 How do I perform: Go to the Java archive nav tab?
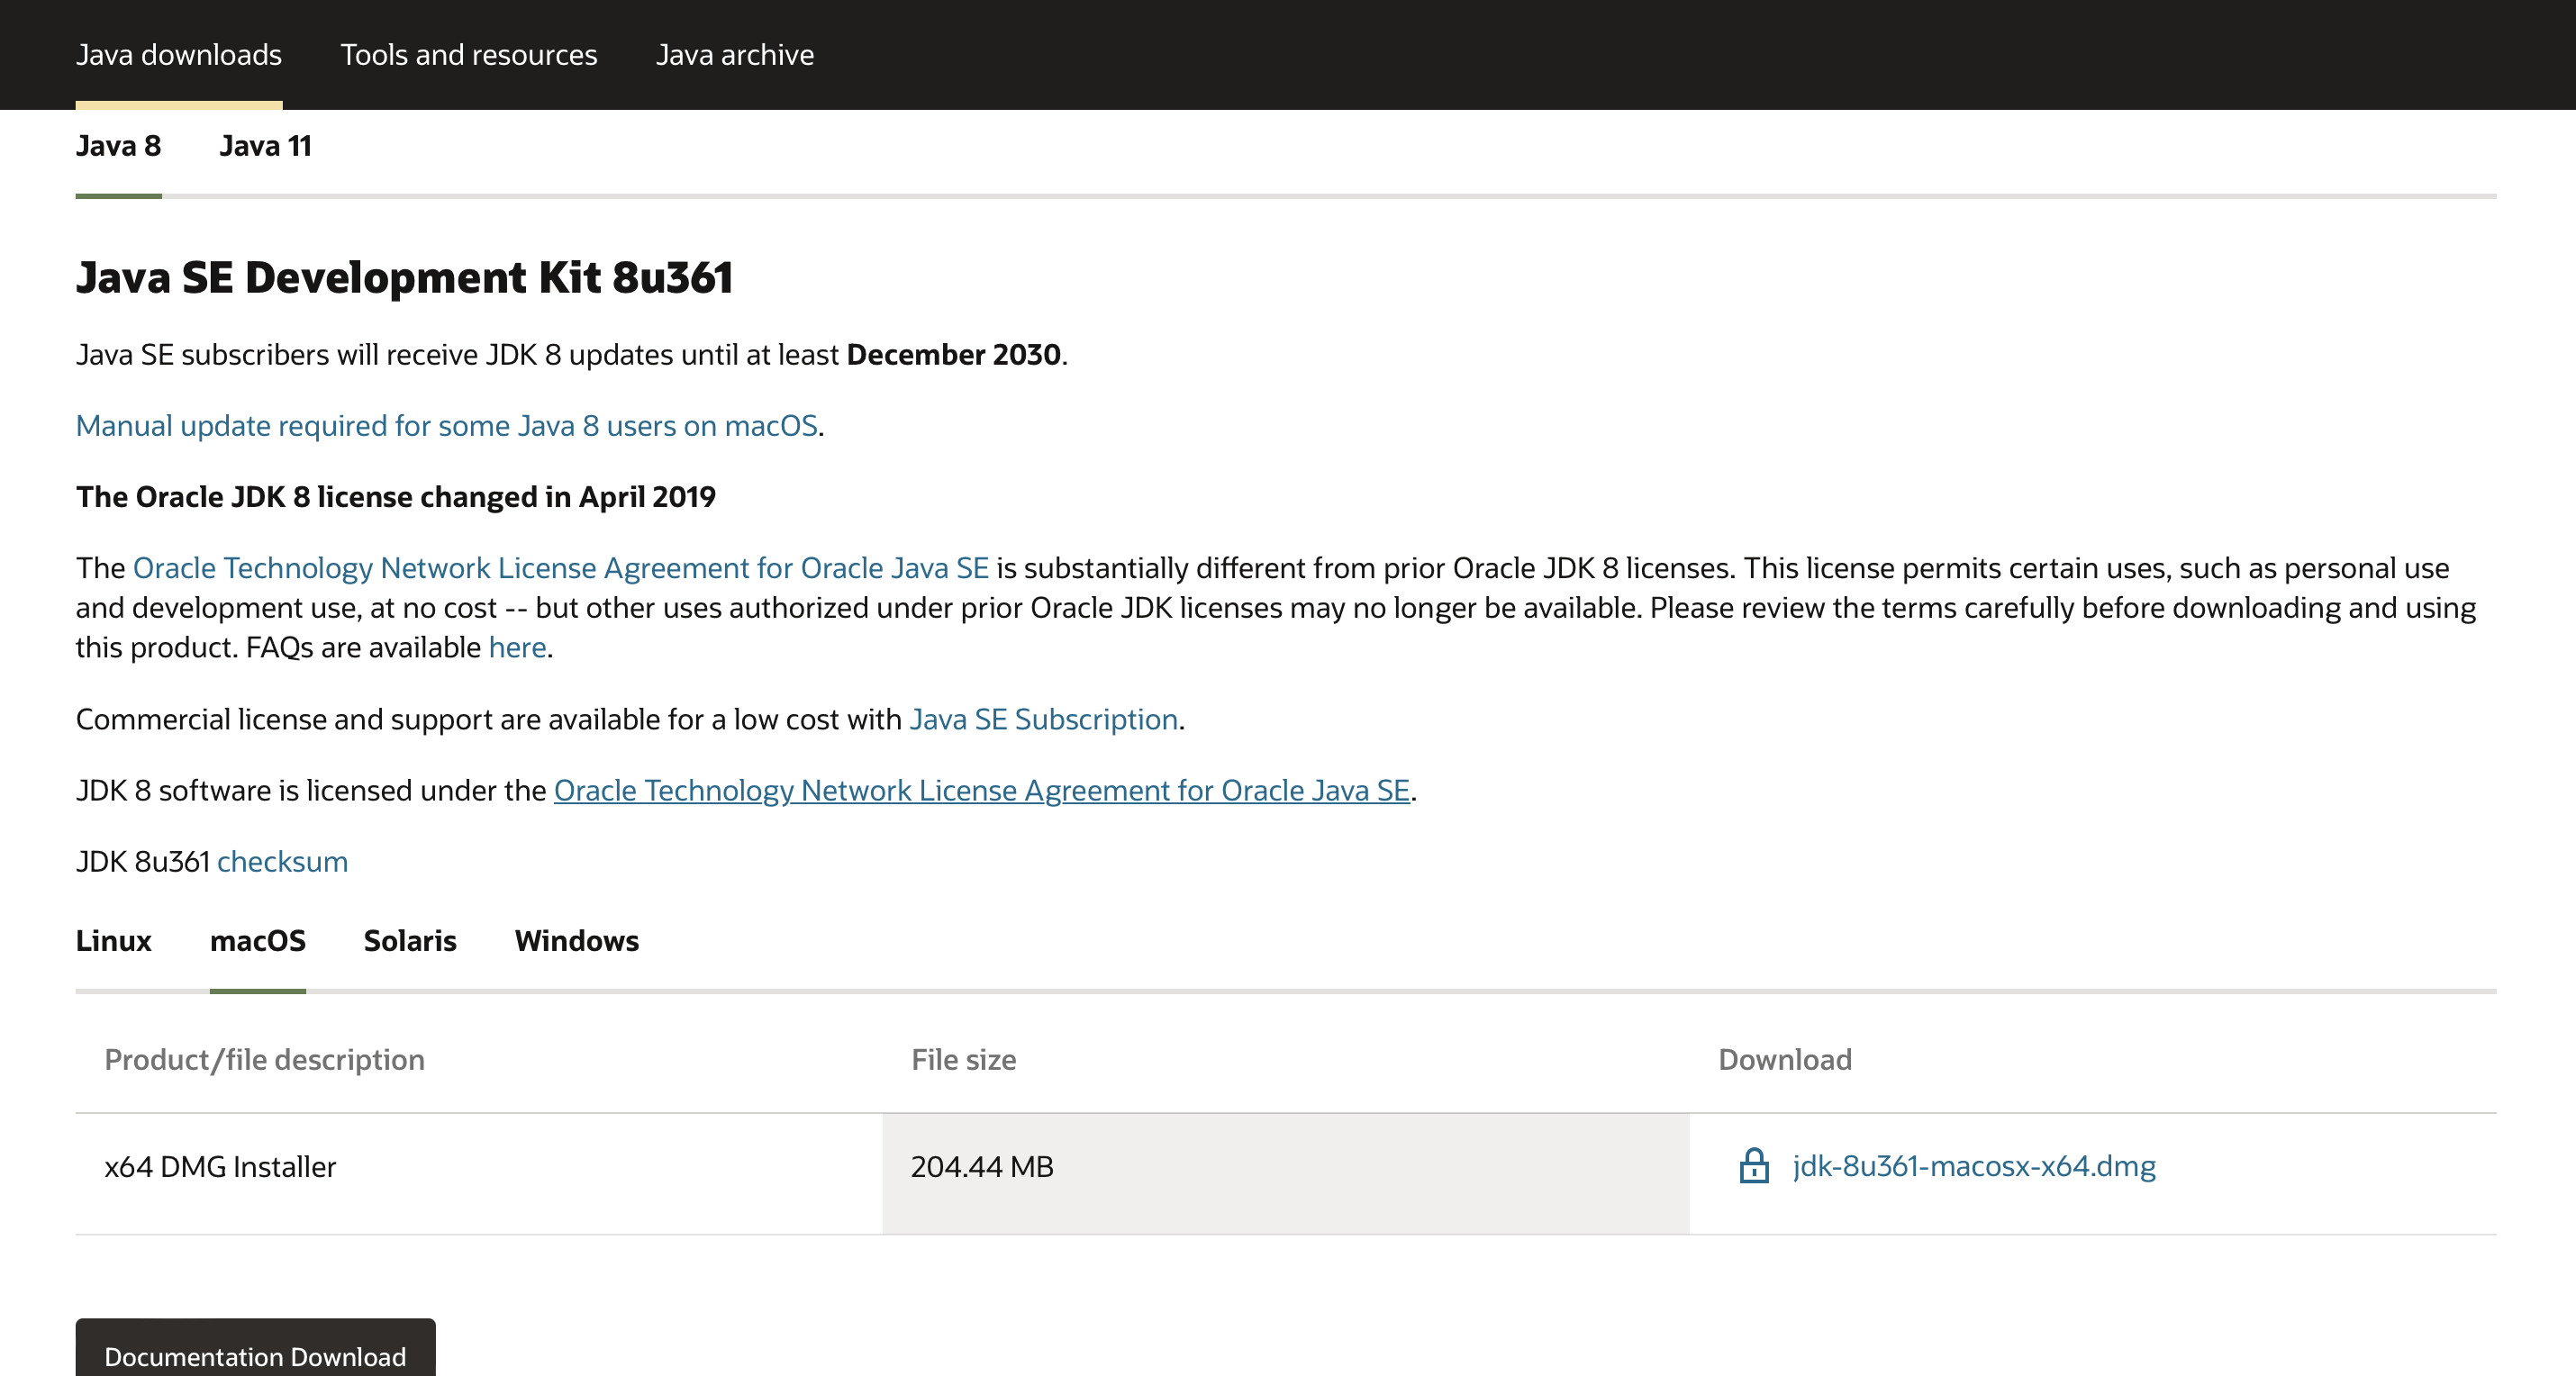[x=735, y=55]
